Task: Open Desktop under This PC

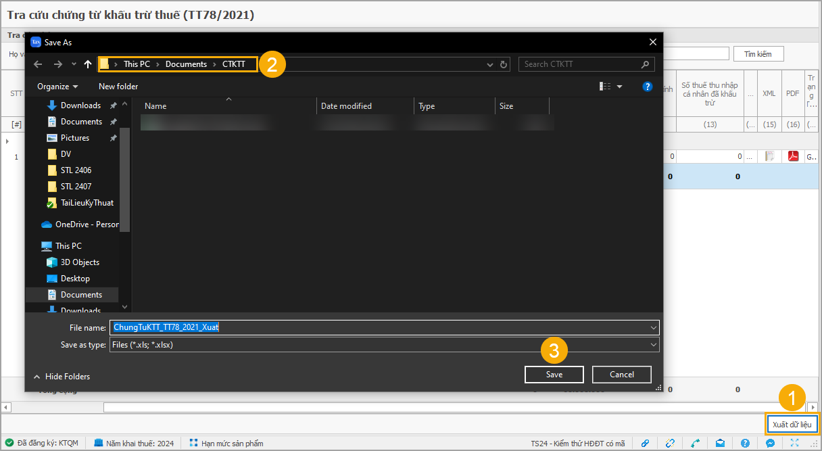Action: point(75,279)
